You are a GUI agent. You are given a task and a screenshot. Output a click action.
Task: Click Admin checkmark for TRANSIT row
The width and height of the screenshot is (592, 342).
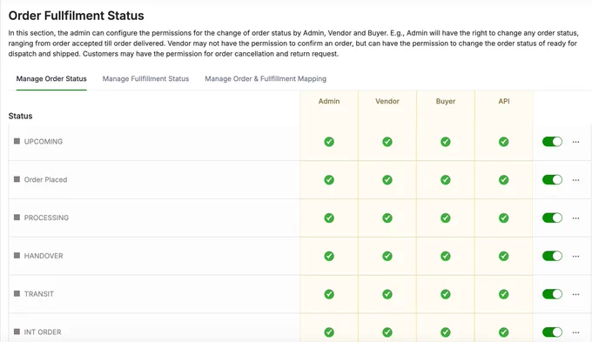pos(329,294)
